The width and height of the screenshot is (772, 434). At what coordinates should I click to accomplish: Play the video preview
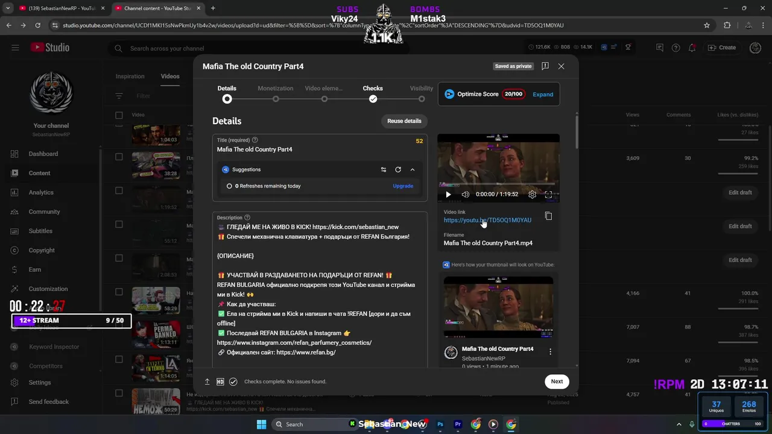tap(448, 195)
